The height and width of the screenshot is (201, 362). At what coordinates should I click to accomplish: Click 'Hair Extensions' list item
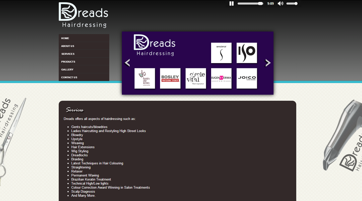(x=83, y=147)
